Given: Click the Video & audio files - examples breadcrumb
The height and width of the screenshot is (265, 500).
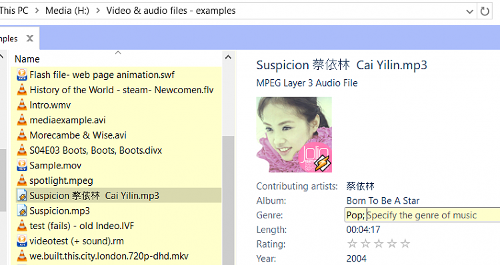Looking at the screenshot, I should [171, 11].
